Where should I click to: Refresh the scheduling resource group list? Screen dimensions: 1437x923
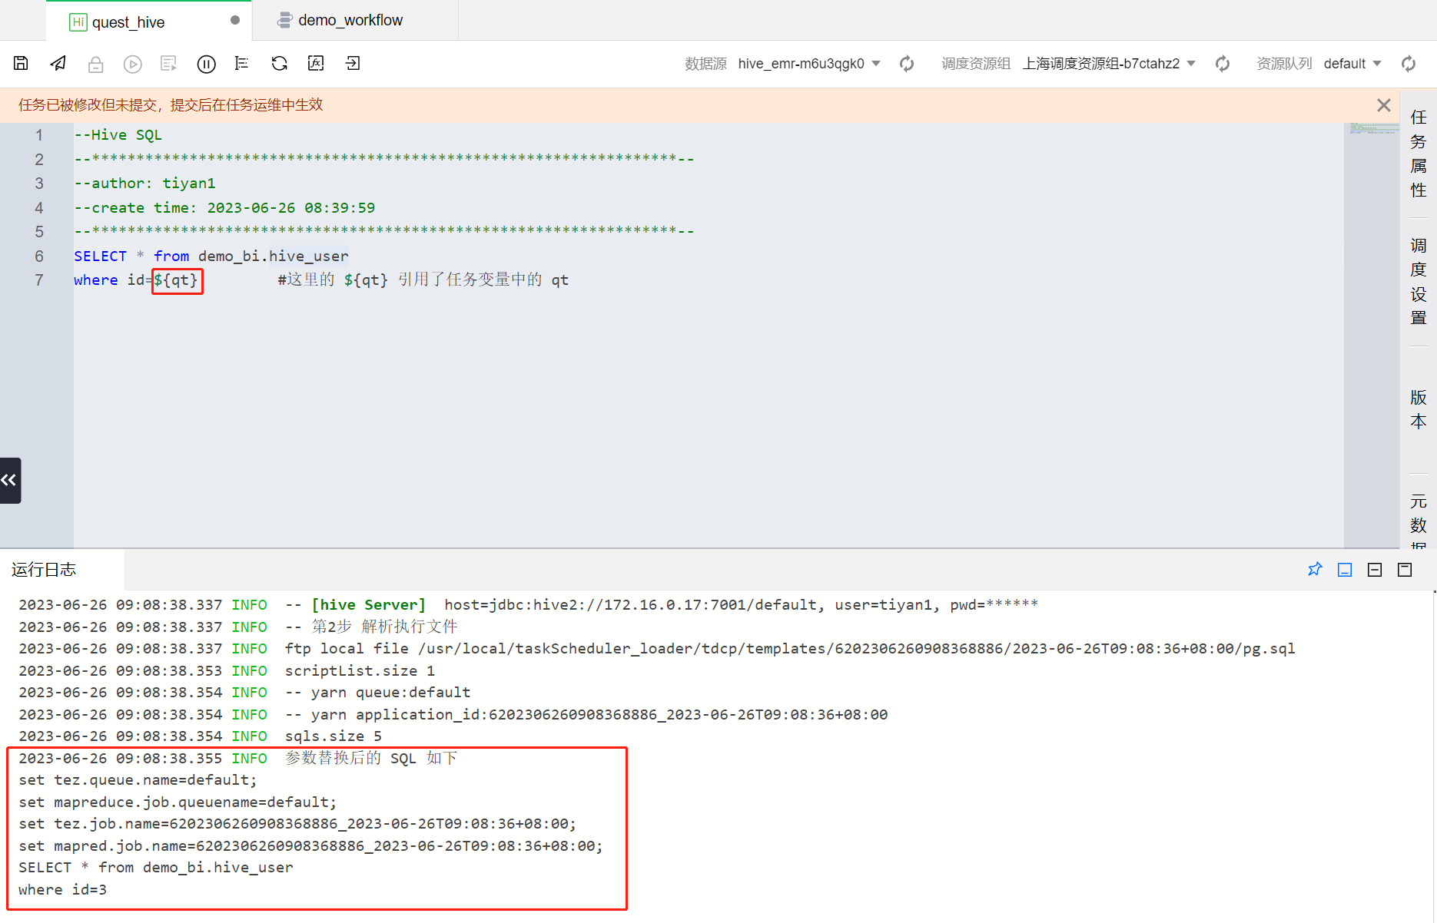point(1223,64)
